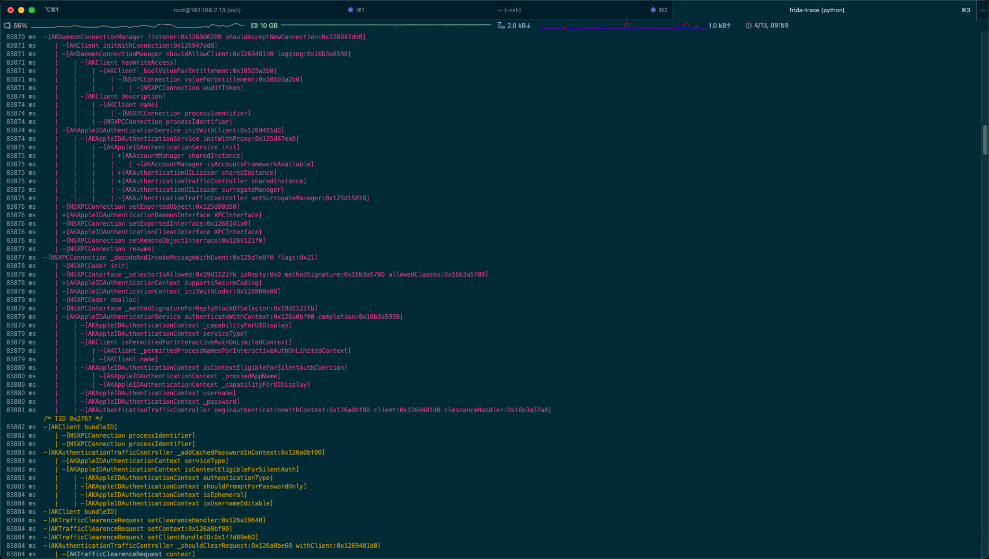The image size is (989, 559).
Task: Click the 'AKClient initWithConnection:0x126947dd0' line
Action: pyautogui.click(x=139, y=46)
